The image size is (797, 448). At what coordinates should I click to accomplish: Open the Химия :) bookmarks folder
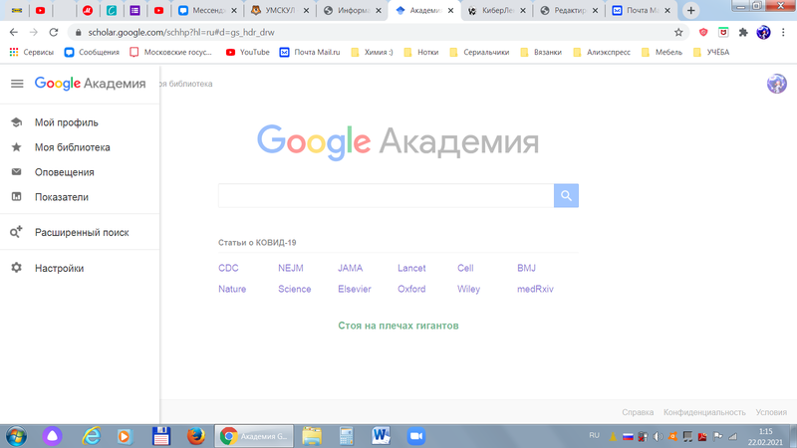[372, 52]
